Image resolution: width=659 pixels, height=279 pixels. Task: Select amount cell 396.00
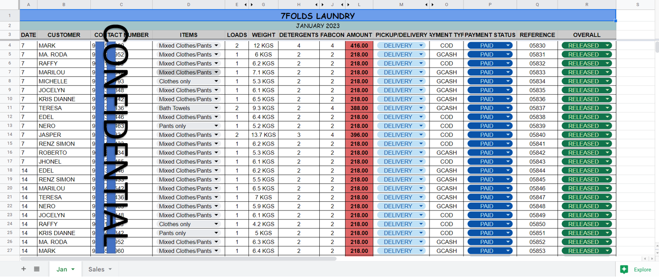click(x=359, y=135)
